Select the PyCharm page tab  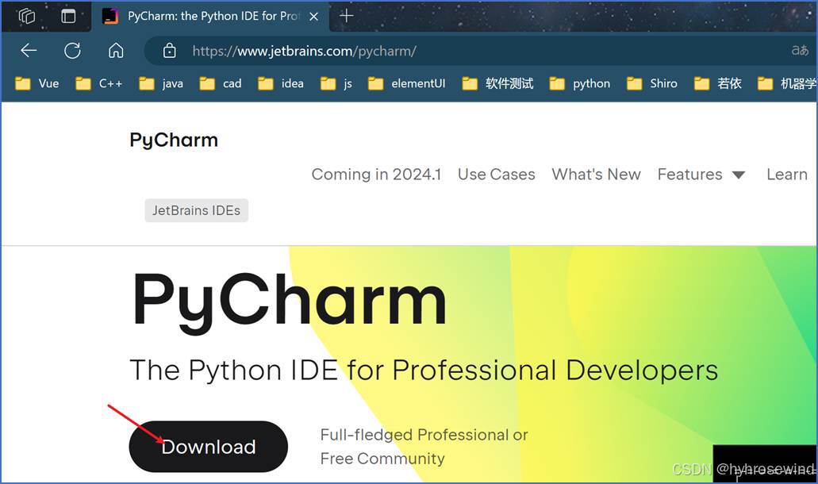click(211, 17)
